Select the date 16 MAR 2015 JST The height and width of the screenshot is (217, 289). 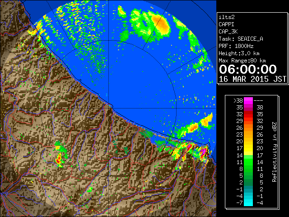tap(252, 79)
